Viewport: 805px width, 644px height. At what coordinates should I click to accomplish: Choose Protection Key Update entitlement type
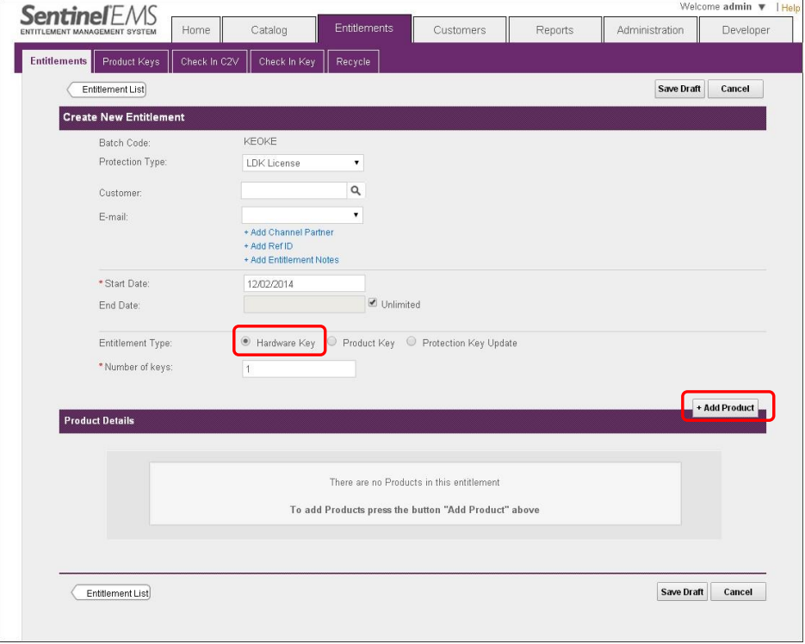(412, 342)
